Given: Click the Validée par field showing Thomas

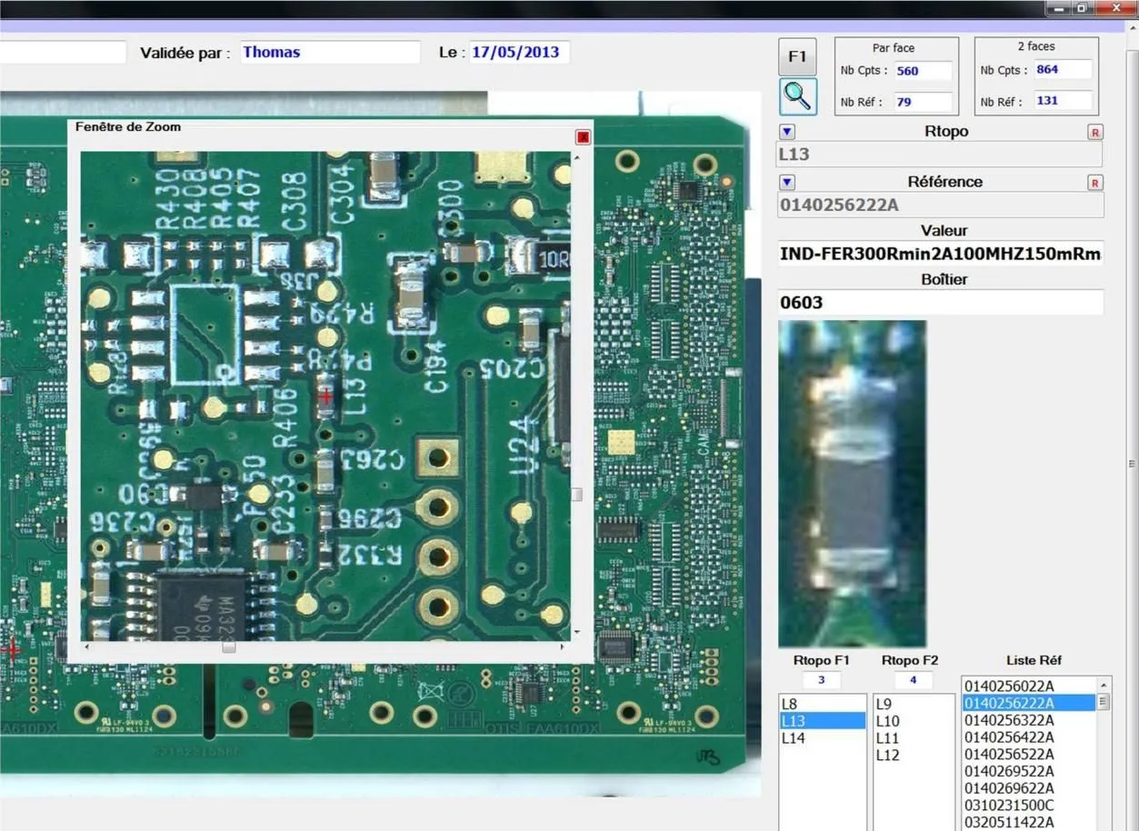Looking at the screenshot, I should pos(330,52).
